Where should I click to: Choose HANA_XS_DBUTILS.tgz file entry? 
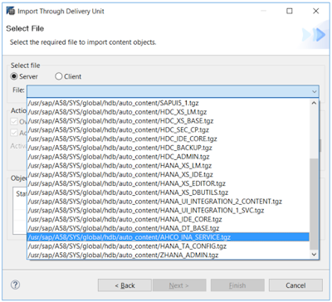click(168, 192)
